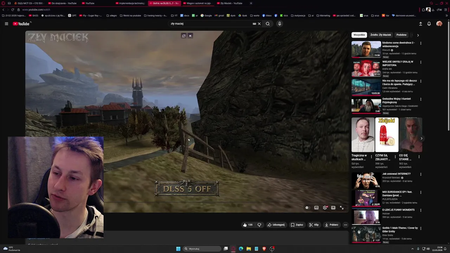Open the weather widget showing 13°C
The height and width of the screenshot is (253, 450).
tap(12, 249)
